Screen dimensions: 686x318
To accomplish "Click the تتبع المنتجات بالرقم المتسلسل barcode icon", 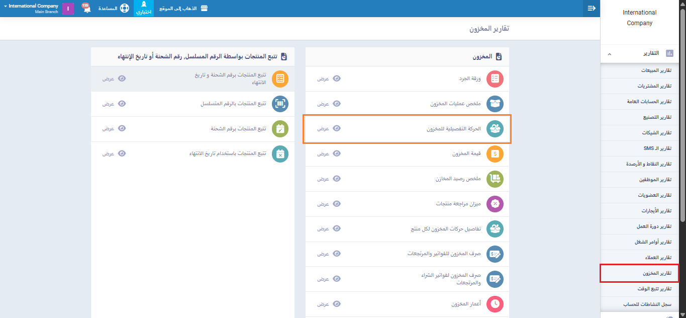I will coord(280,104).
